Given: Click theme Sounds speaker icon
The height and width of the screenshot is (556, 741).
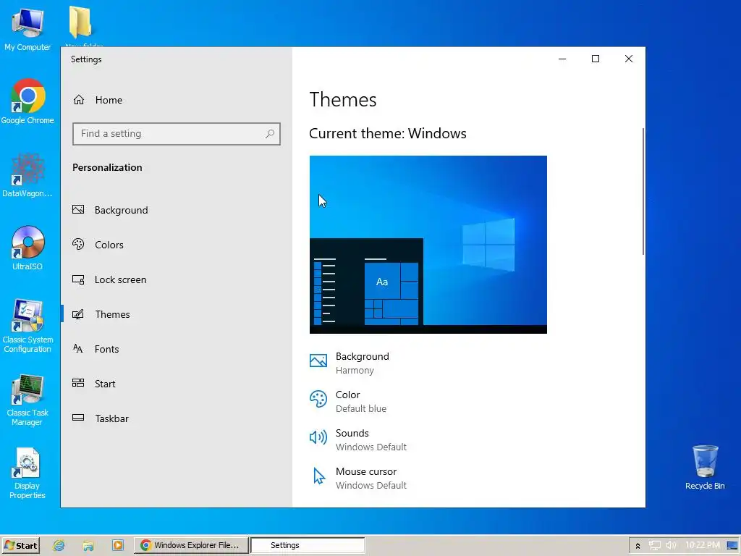Looking at the screenshot, I should point(318,437).
